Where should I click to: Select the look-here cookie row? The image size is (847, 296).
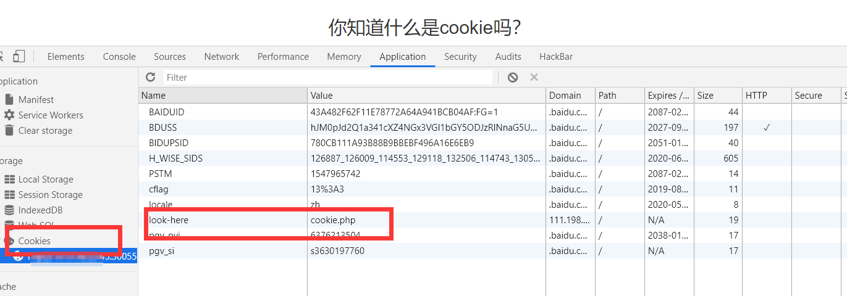[492, 220]
